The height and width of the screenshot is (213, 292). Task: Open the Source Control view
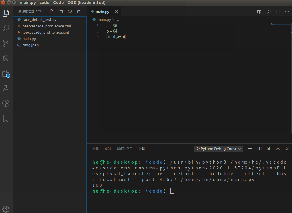click(x=6, y=43)
